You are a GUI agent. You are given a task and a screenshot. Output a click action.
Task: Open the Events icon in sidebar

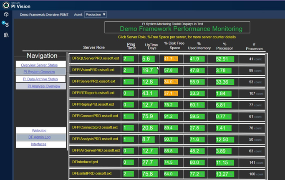(x=6, y=25)
